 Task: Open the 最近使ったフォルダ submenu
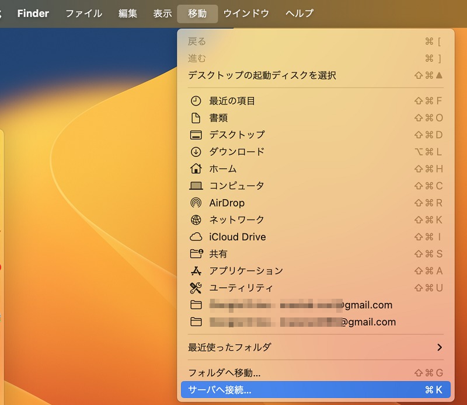(x=316, y=347)
